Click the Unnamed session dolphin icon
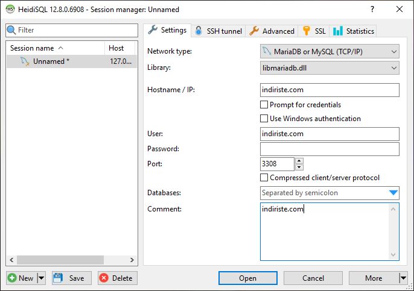Viewport: 414px width, 291px height. 25,61
